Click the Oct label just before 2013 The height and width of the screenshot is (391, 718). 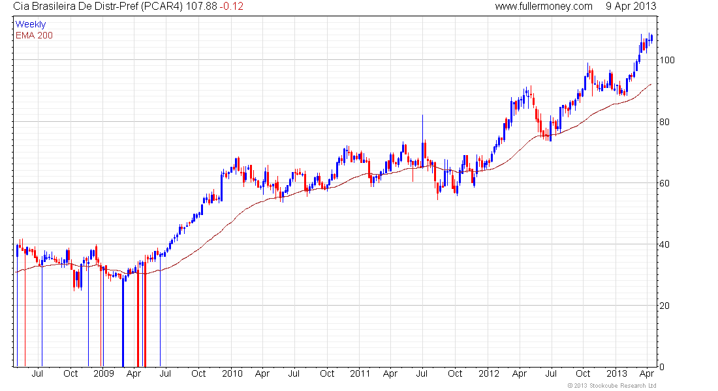pos(583,373)
